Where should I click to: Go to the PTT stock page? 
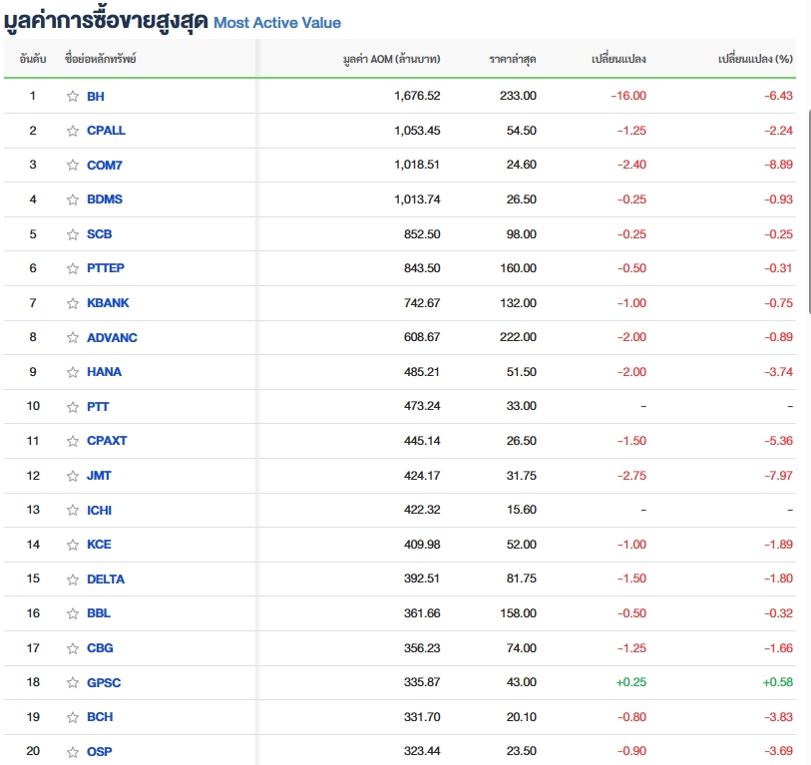coord(98,407)
